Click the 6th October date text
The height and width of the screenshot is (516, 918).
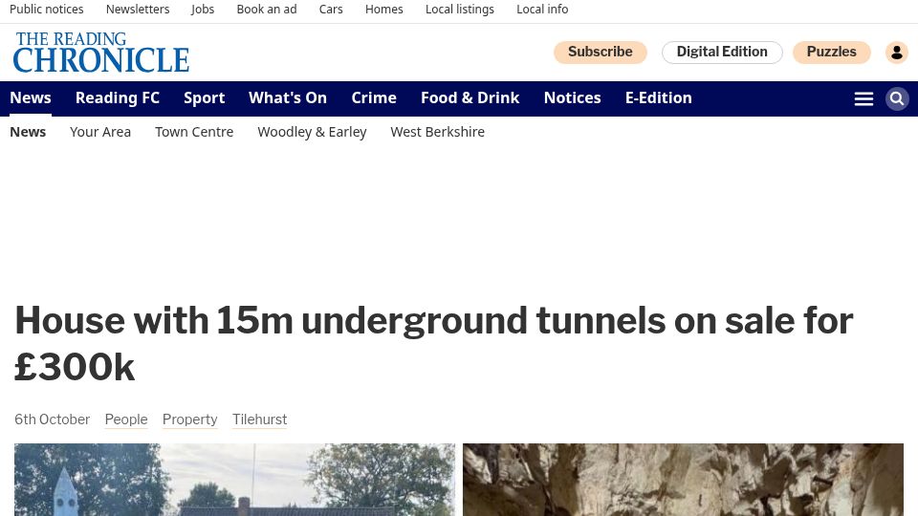point(52,419)
